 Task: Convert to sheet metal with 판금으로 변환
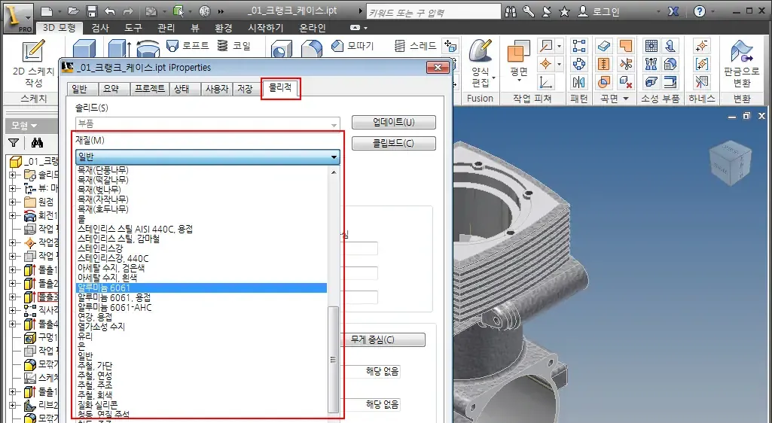741,65
